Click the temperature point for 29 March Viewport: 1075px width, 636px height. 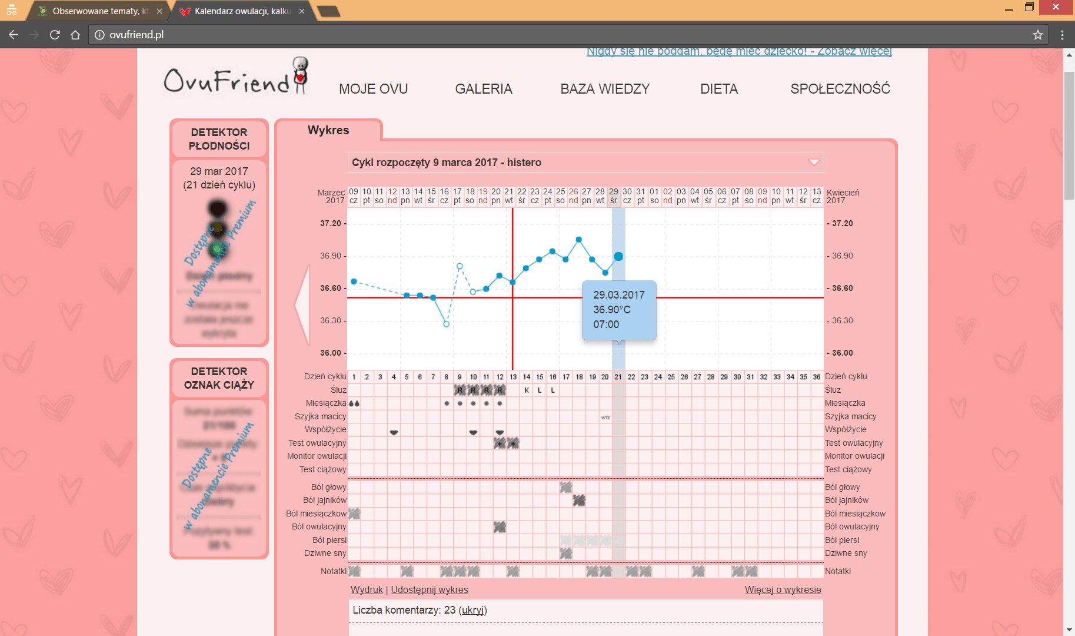618,256
